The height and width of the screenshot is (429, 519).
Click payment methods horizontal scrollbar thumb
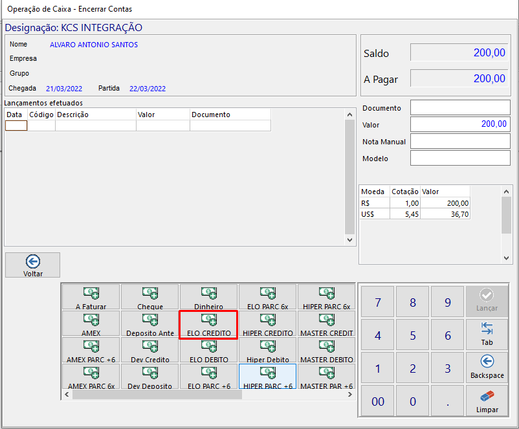pos(157,395)
